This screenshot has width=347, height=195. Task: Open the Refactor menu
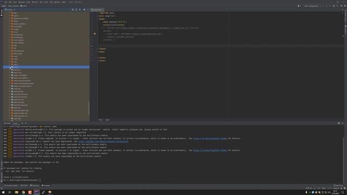coord(35,2)
